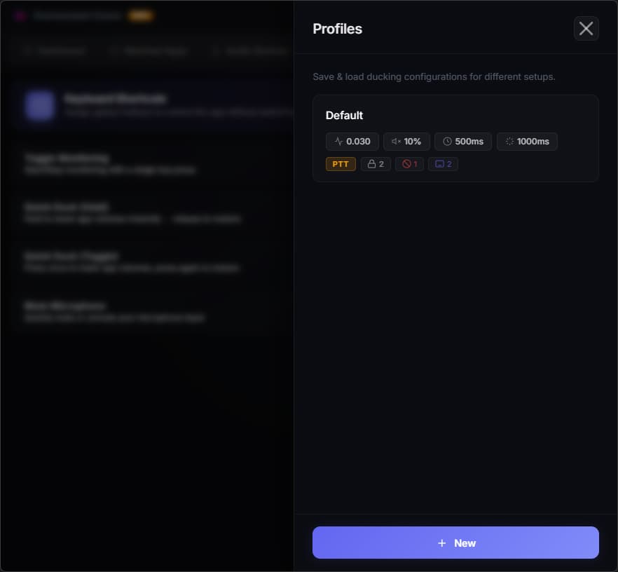Click the 1000ms fade badge text

click(533, 142)
